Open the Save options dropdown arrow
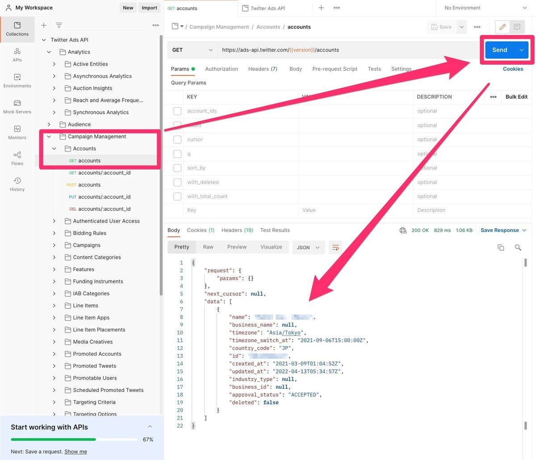Viewport: 536px width, 460px height. [x=461, y=27]
